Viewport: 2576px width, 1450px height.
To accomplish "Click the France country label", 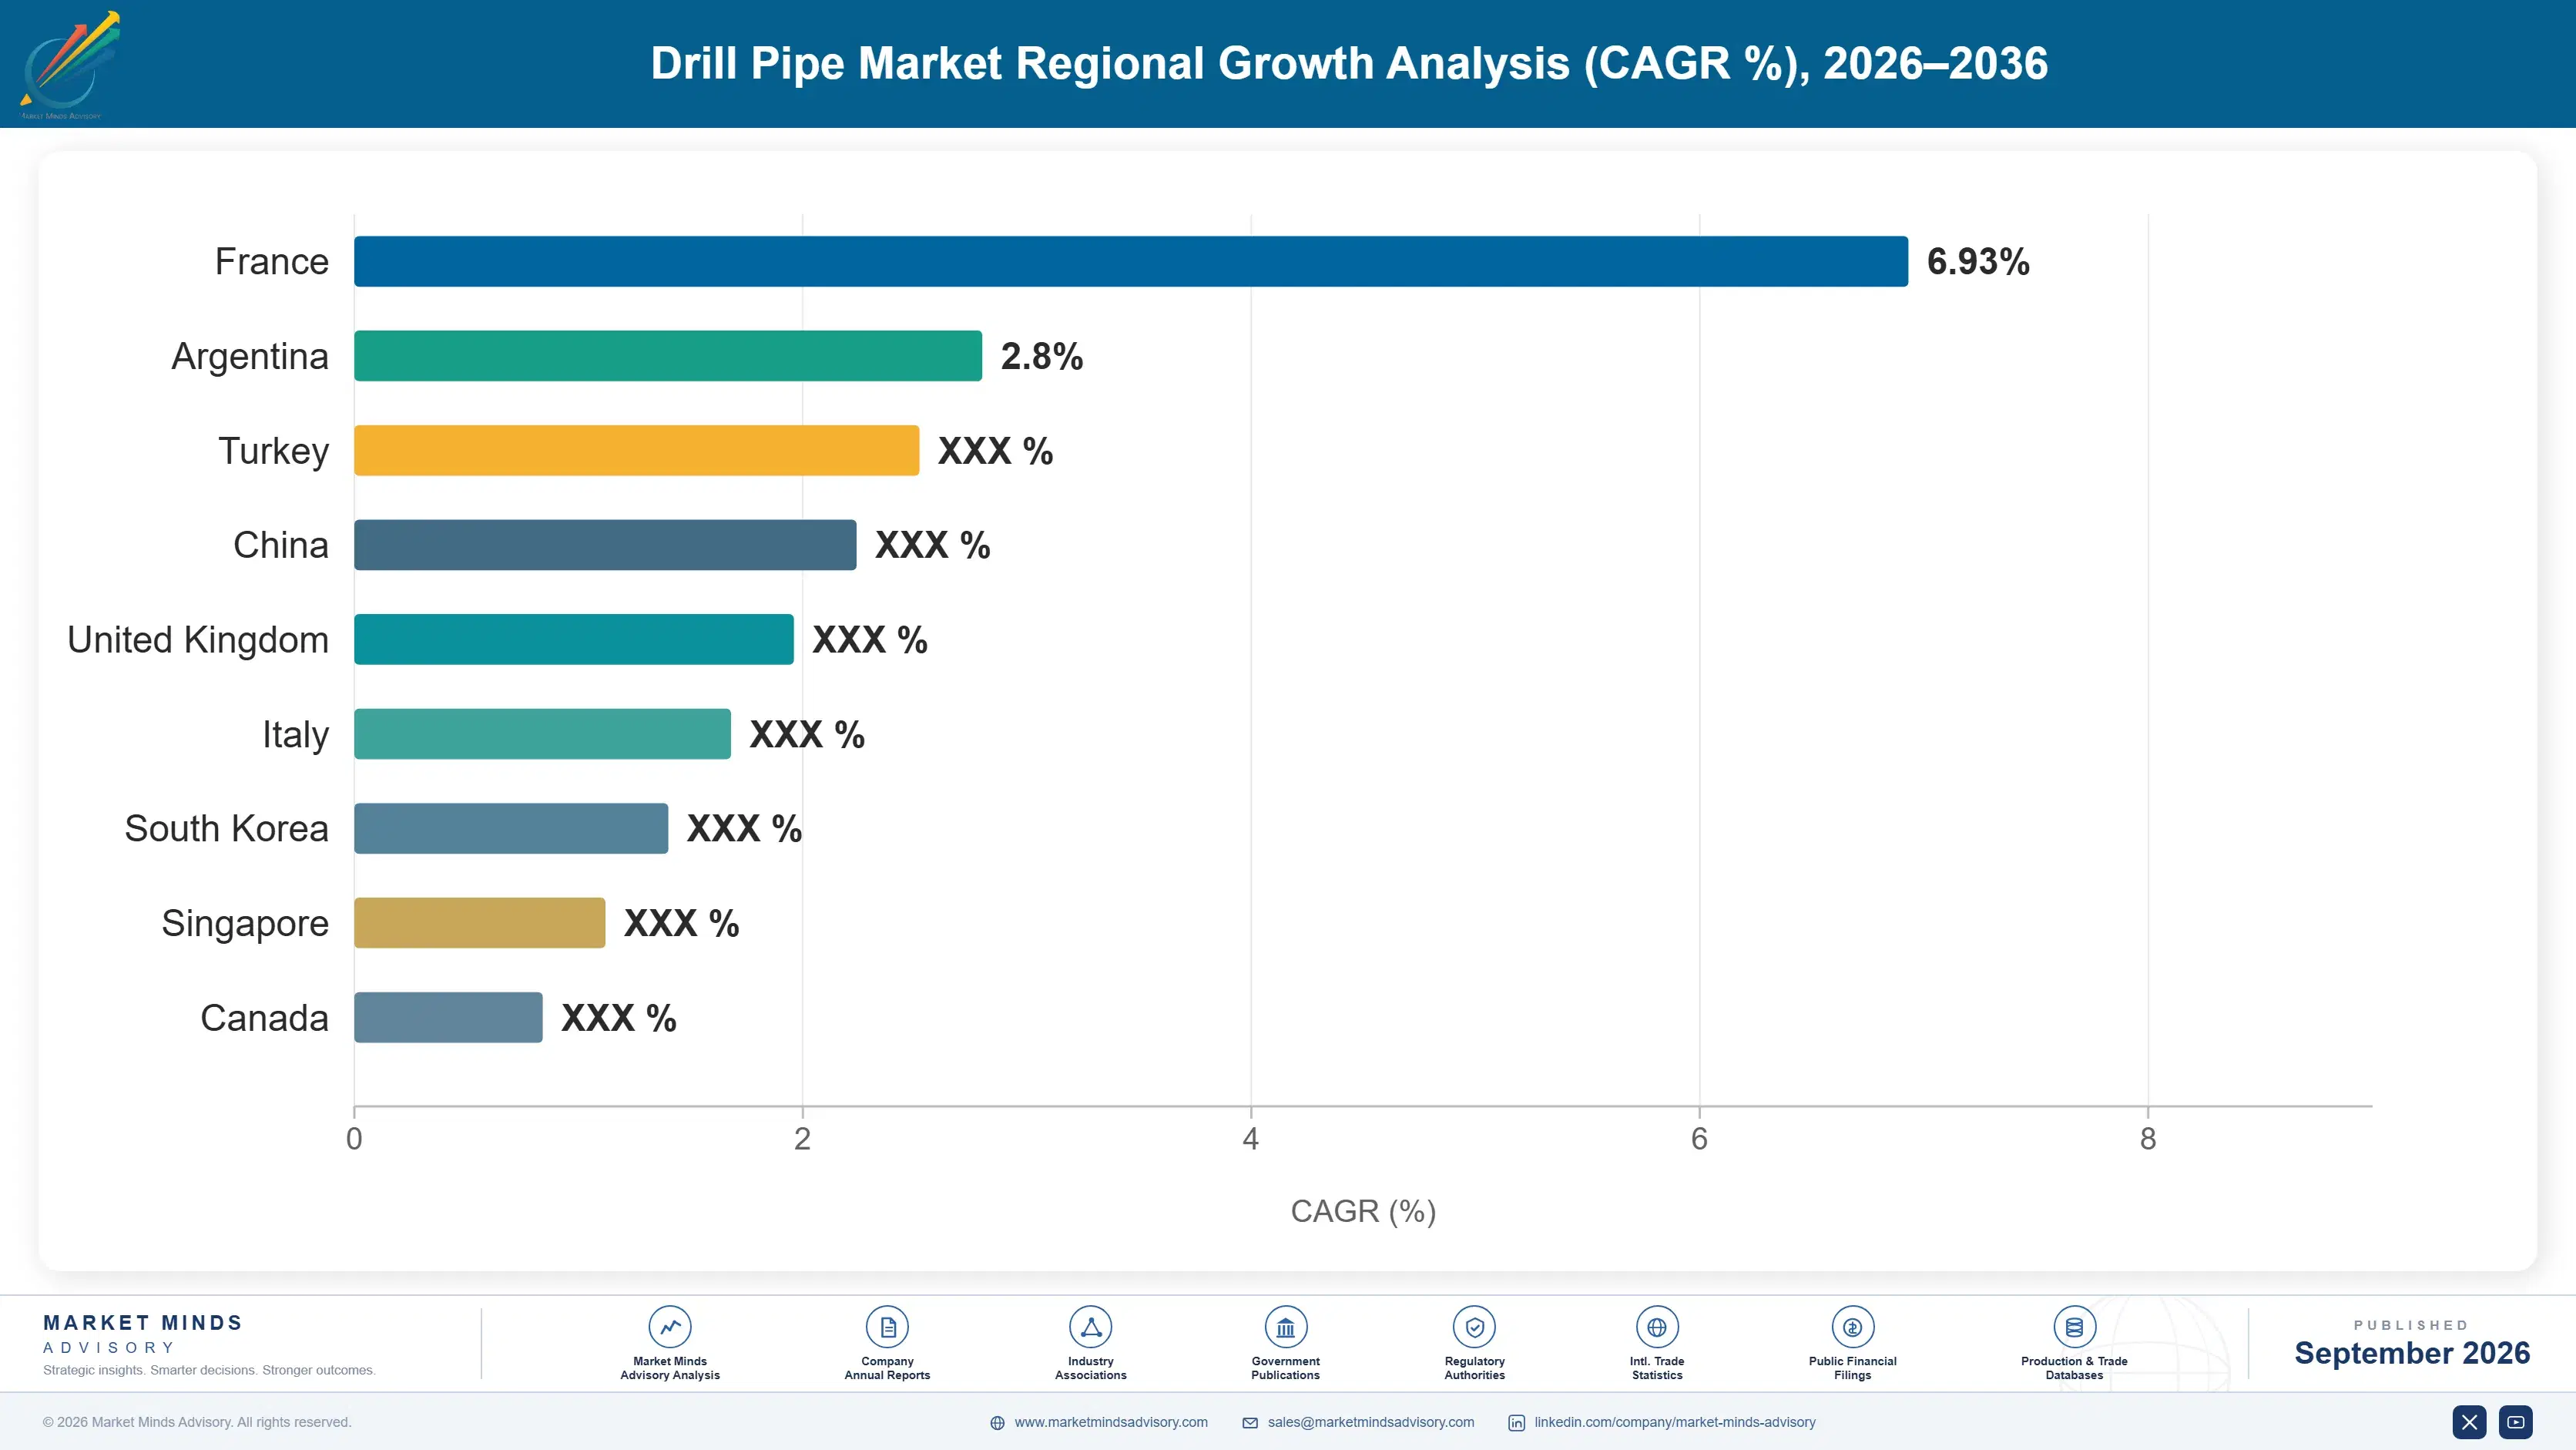I will coord(272,261).
